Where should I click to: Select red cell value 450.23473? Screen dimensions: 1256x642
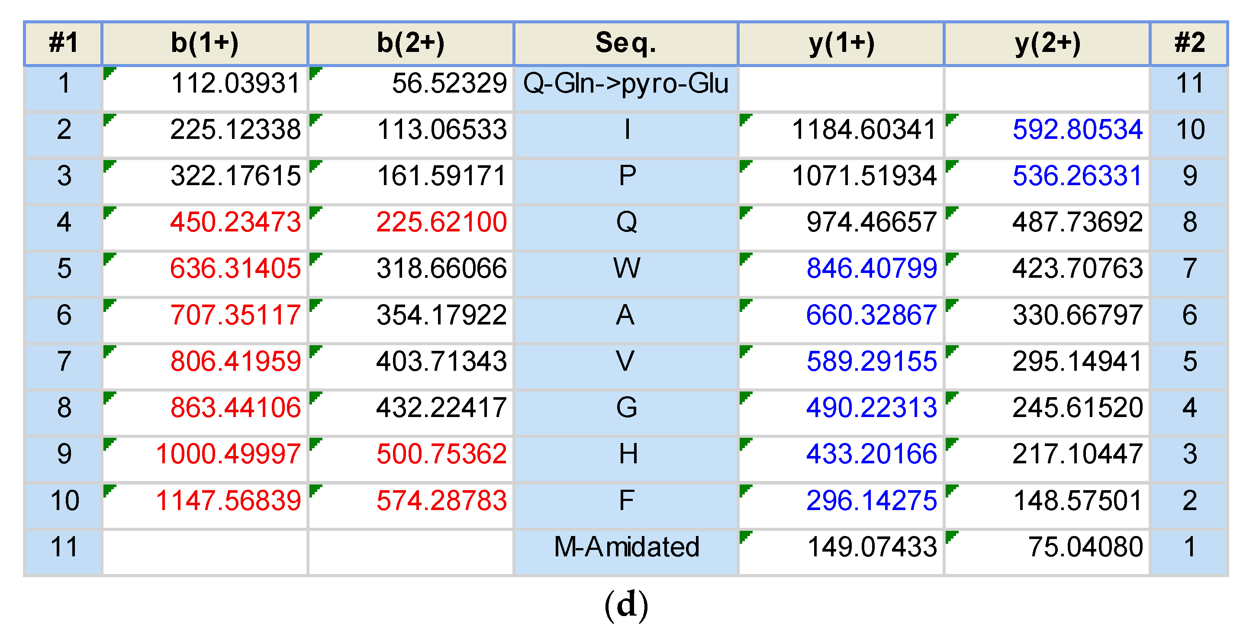[205, 227]
